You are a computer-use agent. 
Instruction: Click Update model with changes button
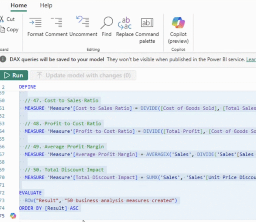83,75
